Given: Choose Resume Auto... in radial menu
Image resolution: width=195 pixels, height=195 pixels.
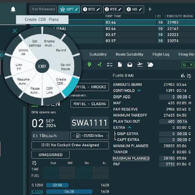Looking at the screenshot, I should point(23,81).
